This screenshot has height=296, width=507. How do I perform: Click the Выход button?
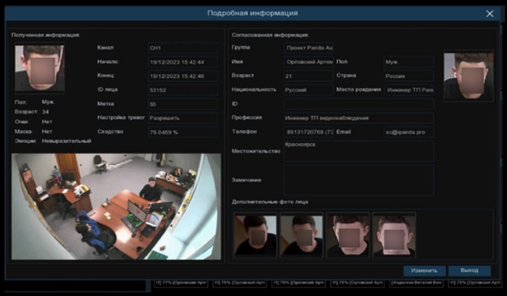pyautogui.click(x=469, y=271)
